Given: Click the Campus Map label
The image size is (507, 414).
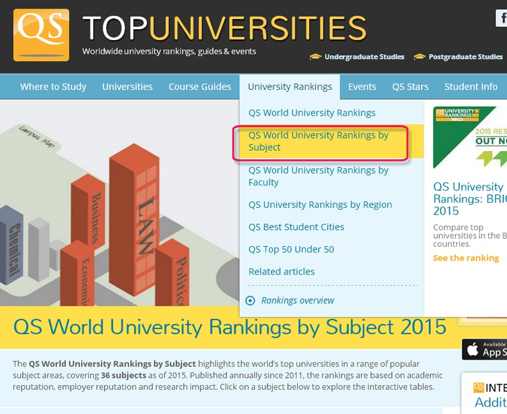Looking at the screenshot, I should click(37, 137).
